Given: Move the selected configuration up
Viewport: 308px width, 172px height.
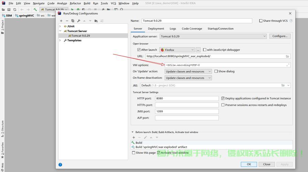Looking at the screenshot, I should coord(84,21).
